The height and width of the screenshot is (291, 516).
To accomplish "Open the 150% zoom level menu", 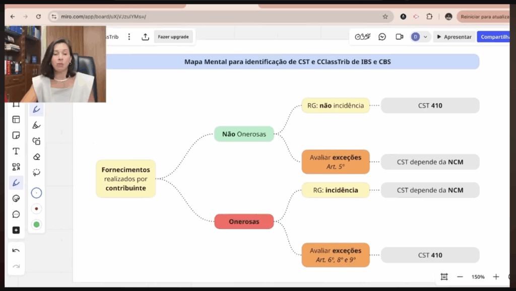I will (478, 277).
